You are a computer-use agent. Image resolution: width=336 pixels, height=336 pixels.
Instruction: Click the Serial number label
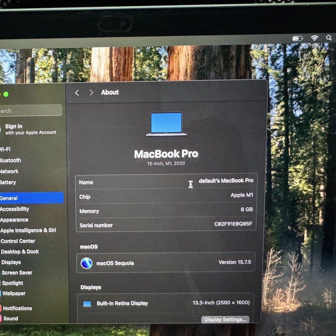[96, 225]
